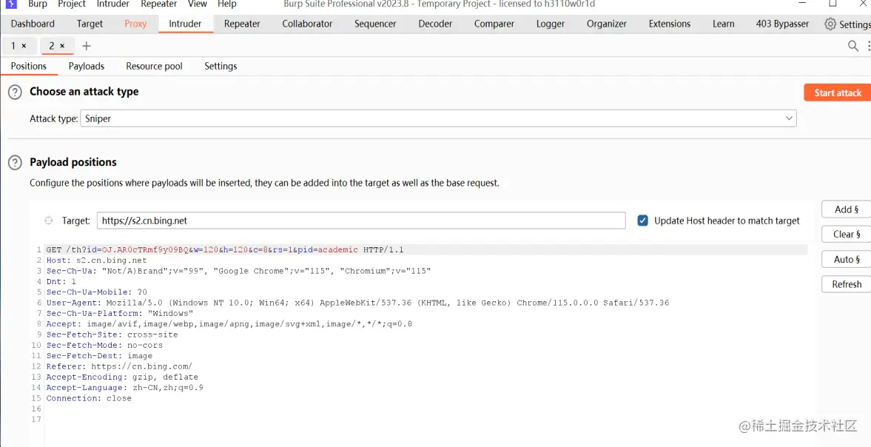This screenshot has width=871, height=447.
Task: Switch to the Dashboard tab
Action: click(33, 24)
